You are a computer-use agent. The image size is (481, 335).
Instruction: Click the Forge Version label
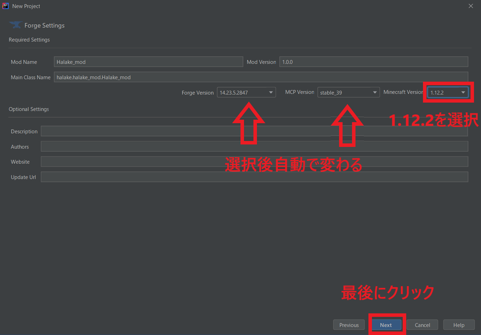tap(198, 92)
